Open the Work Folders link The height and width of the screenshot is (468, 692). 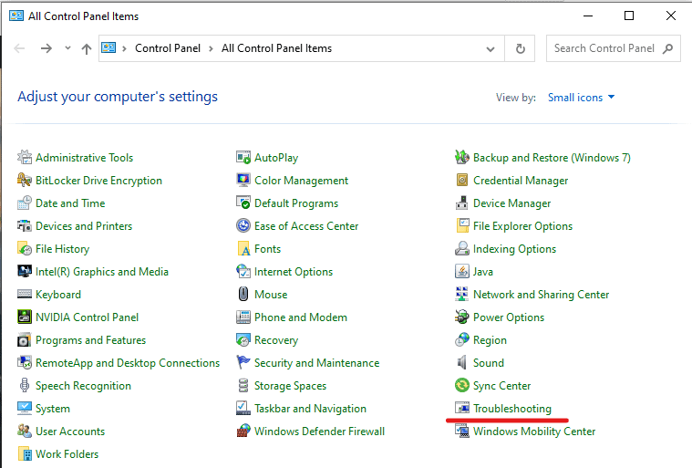(x=67, y=454)
